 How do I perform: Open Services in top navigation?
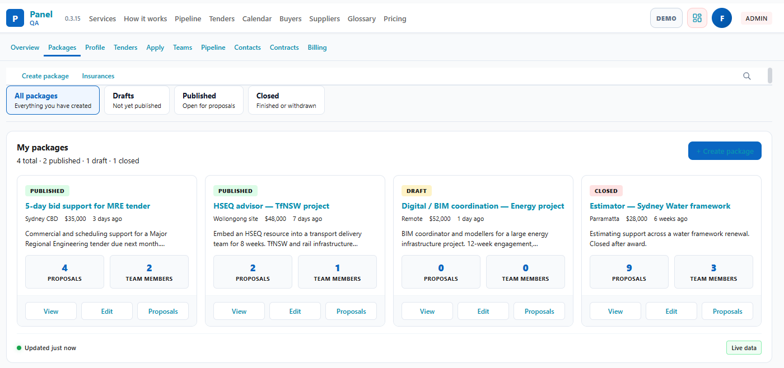(102, 18)
